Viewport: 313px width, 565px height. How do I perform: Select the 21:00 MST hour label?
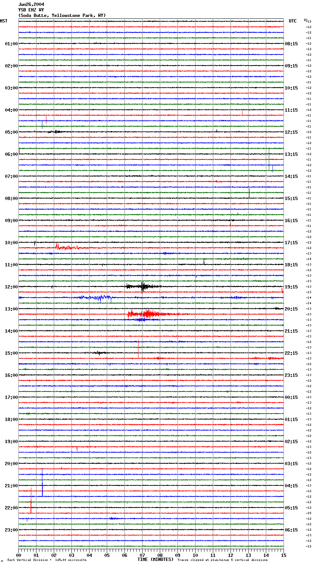pyautogui.click(x=11, y=486)
